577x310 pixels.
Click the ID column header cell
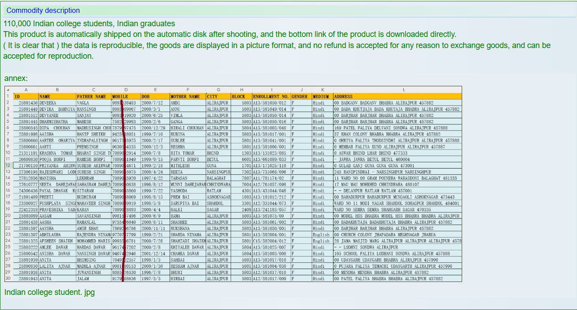tap(26, 96)
